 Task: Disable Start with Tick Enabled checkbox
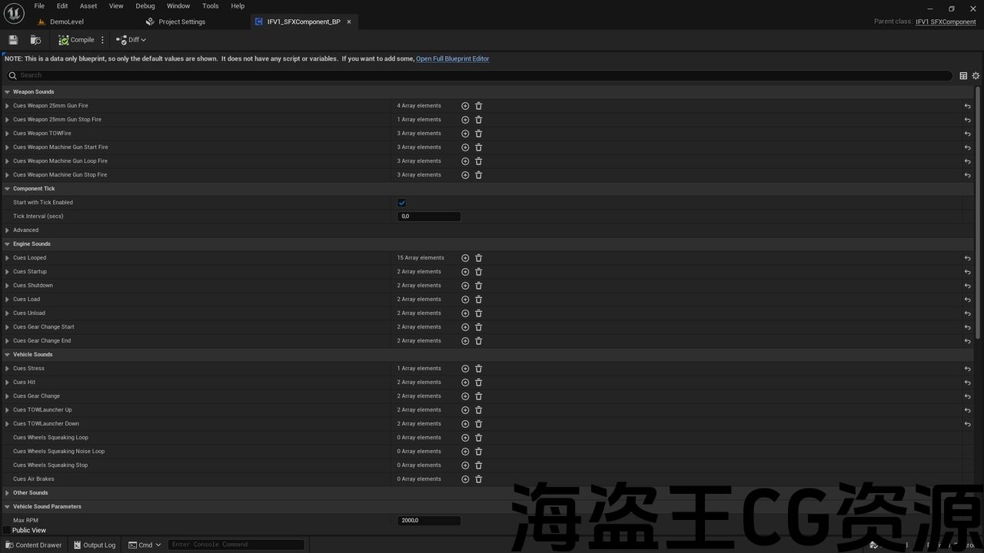[401, 203]
